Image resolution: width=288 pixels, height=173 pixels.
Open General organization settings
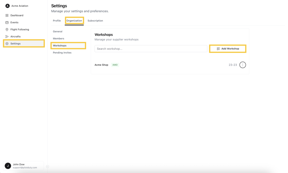(x=58, y=31)
